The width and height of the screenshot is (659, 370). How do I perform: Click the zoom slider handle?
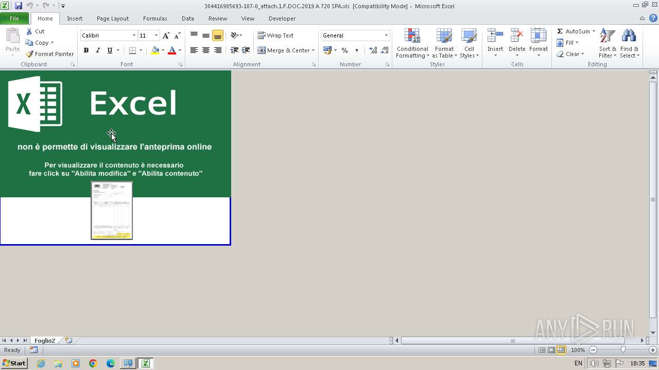[623, 350]
